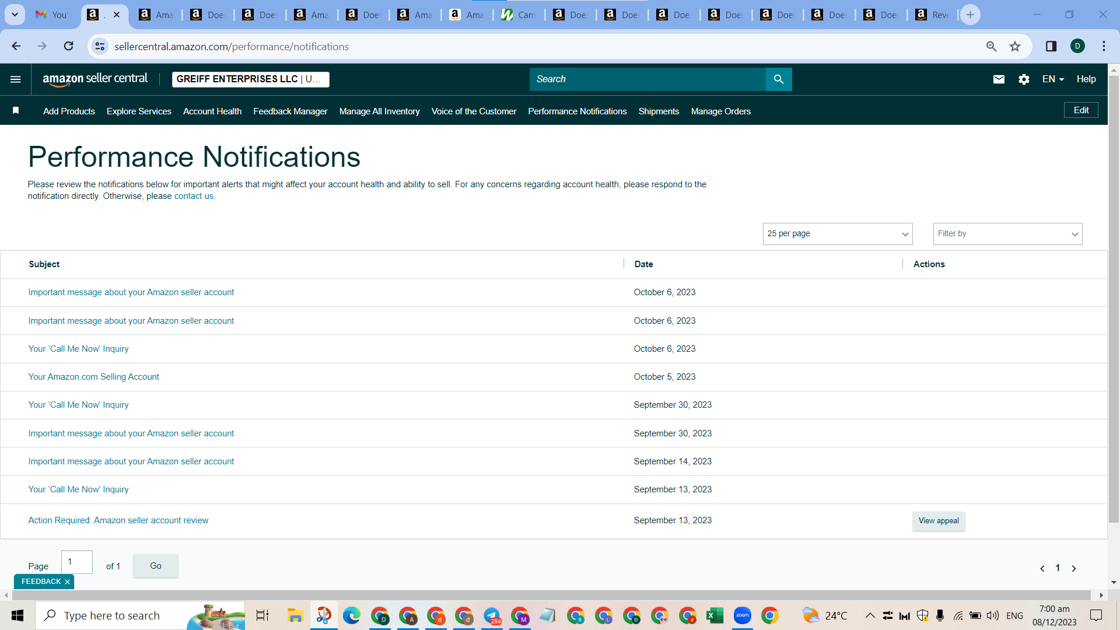Click the horizontal page scrollbar
The width and height of the screenshot is (1120, 630).
click(551, 595)
